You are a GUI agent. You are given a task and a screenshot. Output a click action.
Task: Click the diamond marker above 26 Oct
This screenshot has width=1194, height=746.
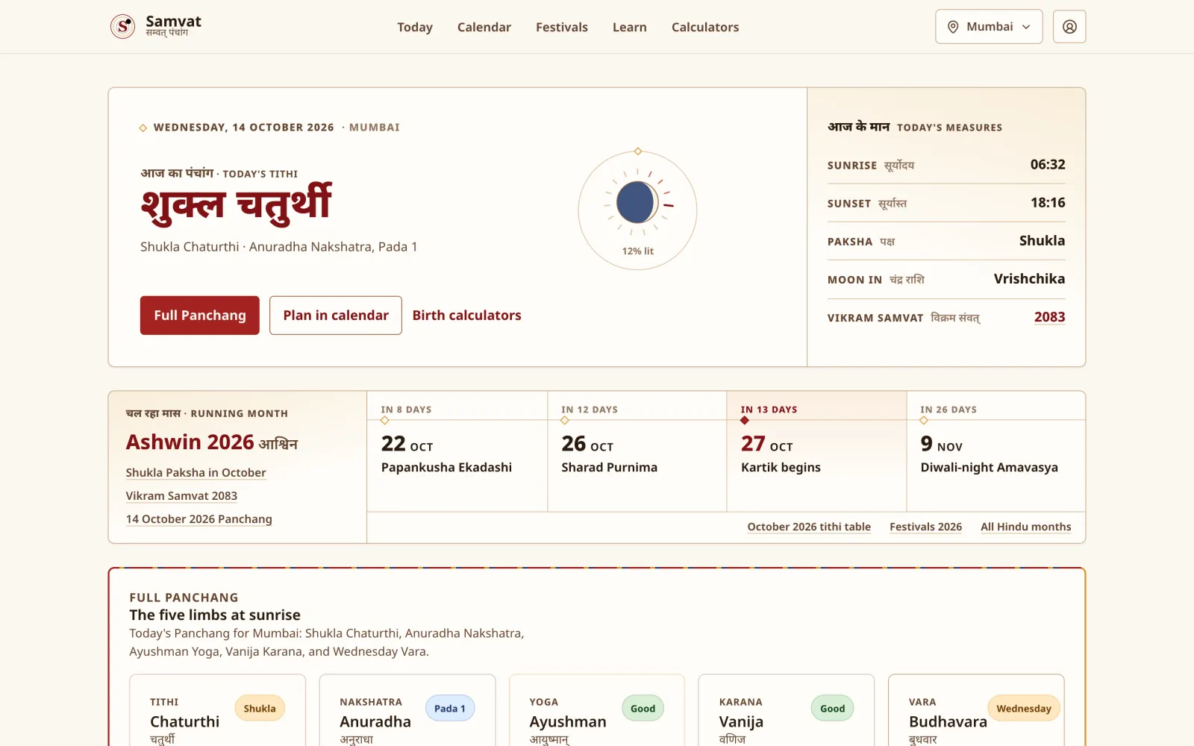(x=565, y=420)
